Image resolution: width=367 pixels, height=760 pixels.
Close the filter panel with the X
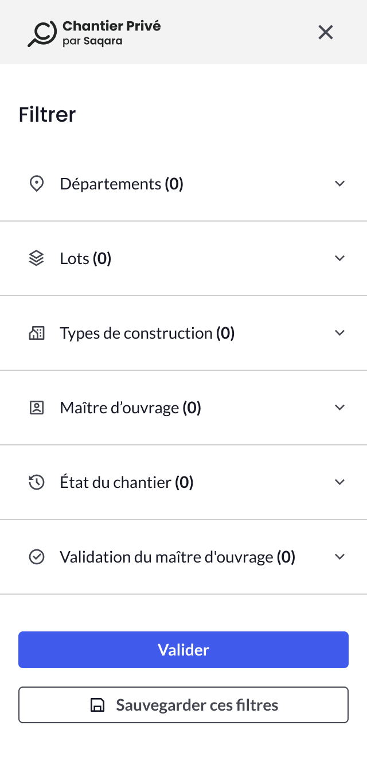coord(326,32)
